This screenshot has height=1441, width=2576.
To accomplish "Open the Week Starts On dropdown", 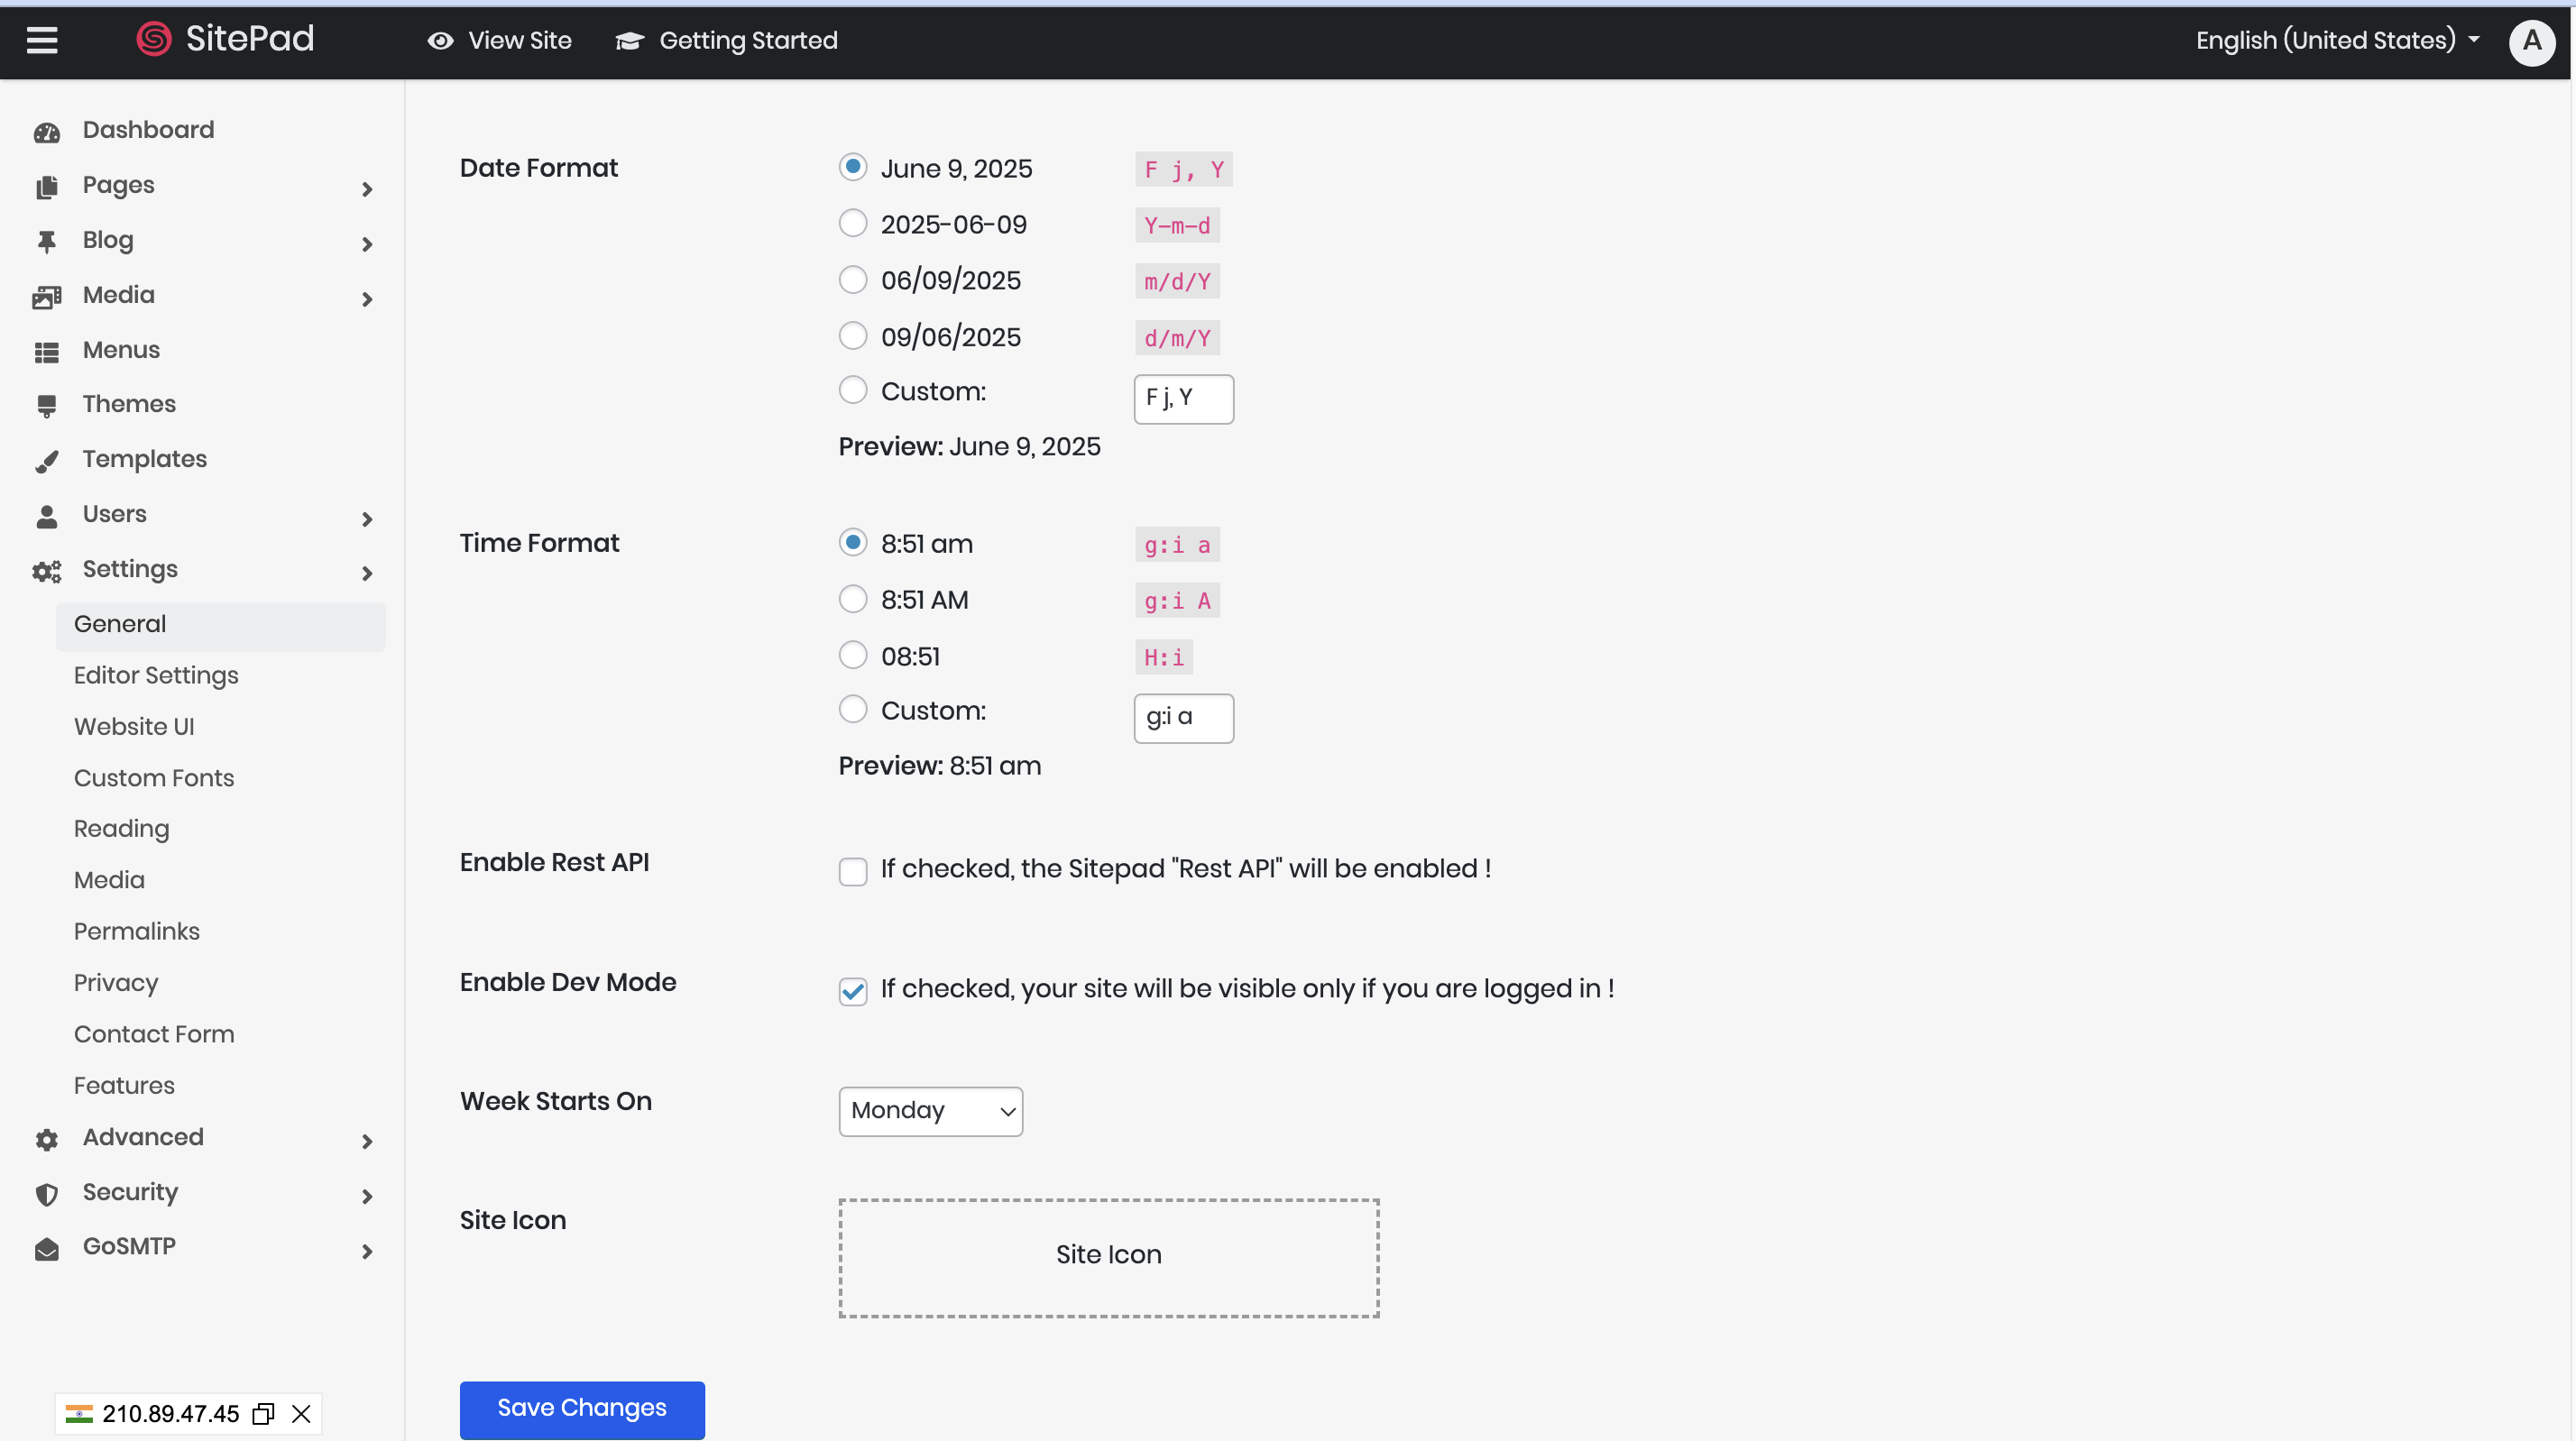I will pos(930,1111).
